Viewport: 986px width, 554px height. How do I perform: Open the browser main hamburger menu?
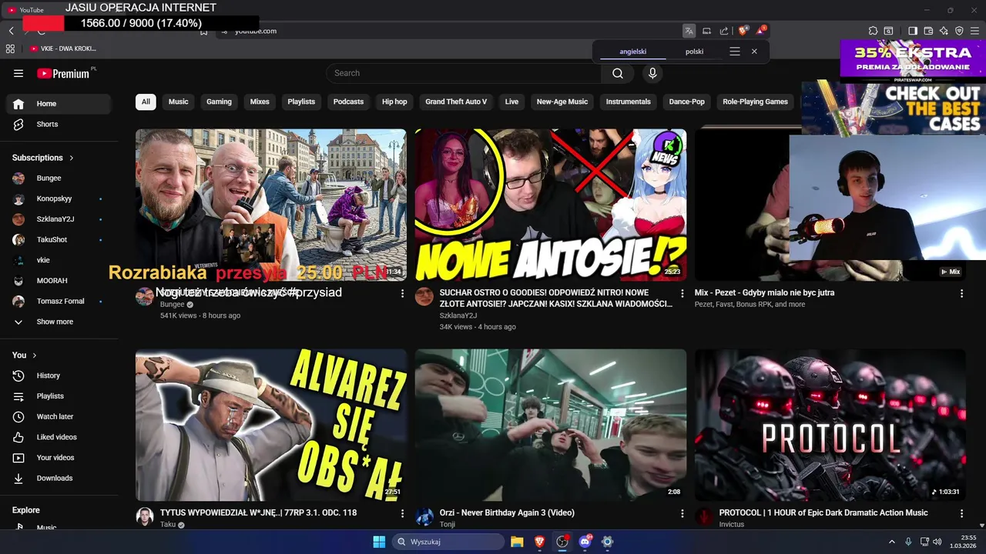point(975,31)
